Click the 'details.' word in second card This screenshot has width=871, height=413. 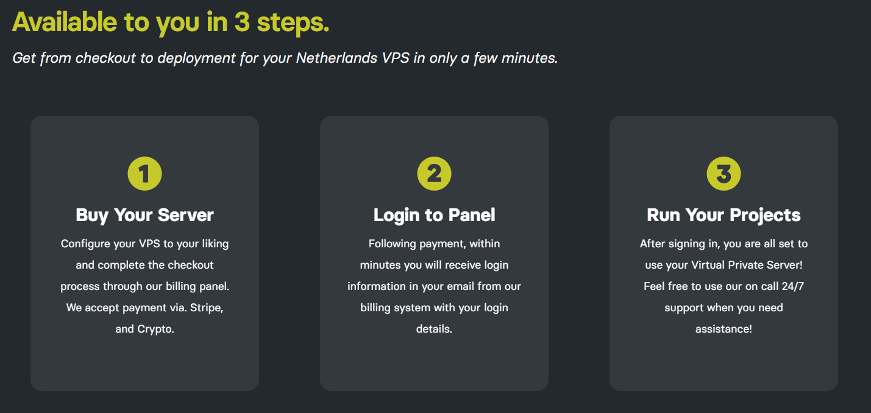(434, 329)
